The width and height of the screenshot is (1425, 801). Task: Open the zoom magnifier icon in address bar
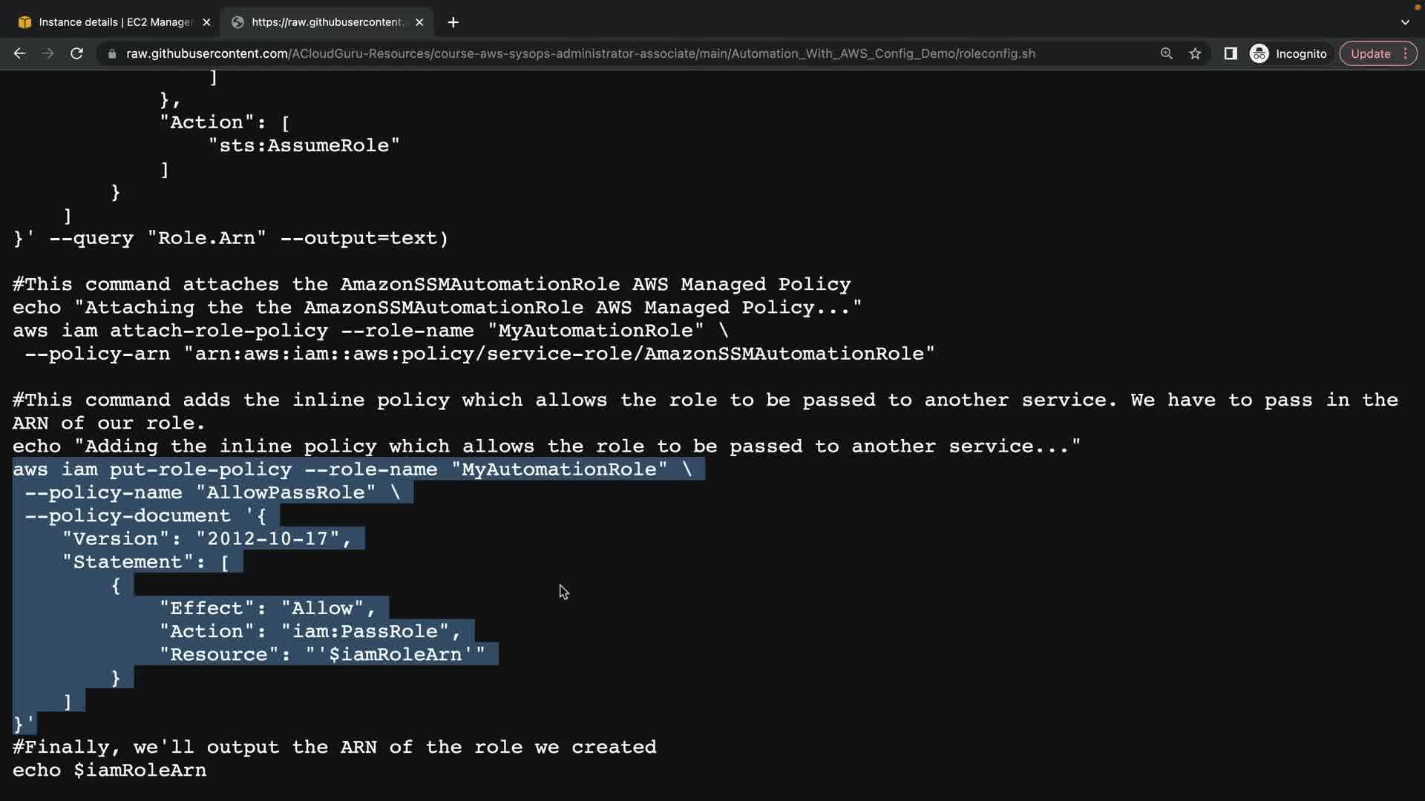tap(1166, 53)
